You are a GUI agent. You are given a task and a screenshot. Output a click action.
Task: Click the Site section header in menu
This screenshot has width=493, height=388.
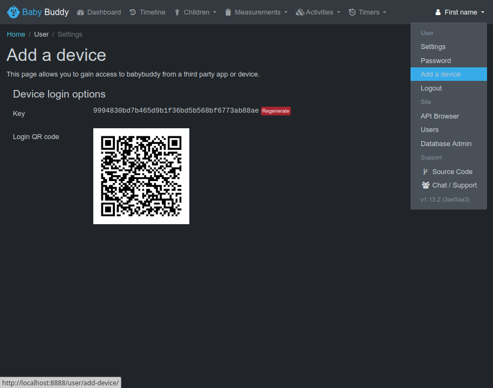coord(426,102)
